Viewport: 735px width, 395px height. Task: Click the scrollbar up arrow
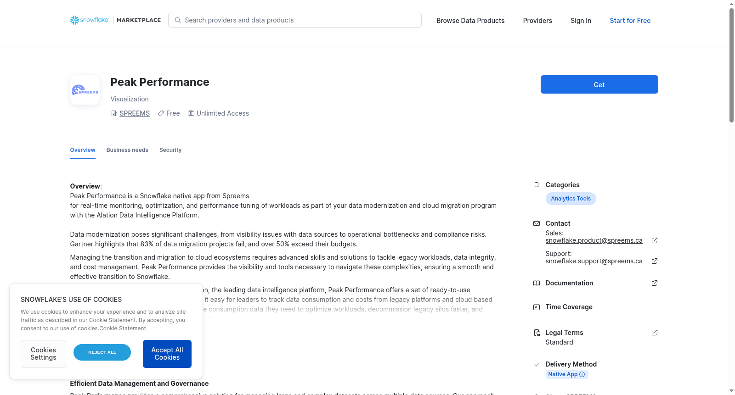click(731, 4)
